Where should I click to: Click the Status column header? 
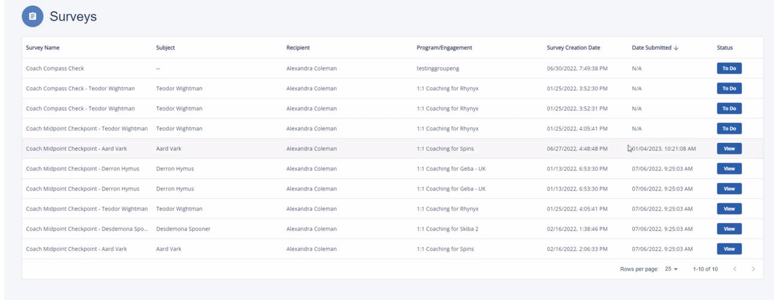724,48
